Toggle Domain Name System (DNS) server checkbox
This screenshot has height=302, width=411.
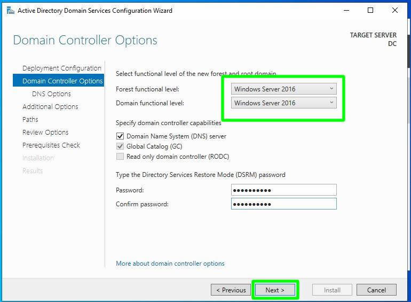[121, 136]
